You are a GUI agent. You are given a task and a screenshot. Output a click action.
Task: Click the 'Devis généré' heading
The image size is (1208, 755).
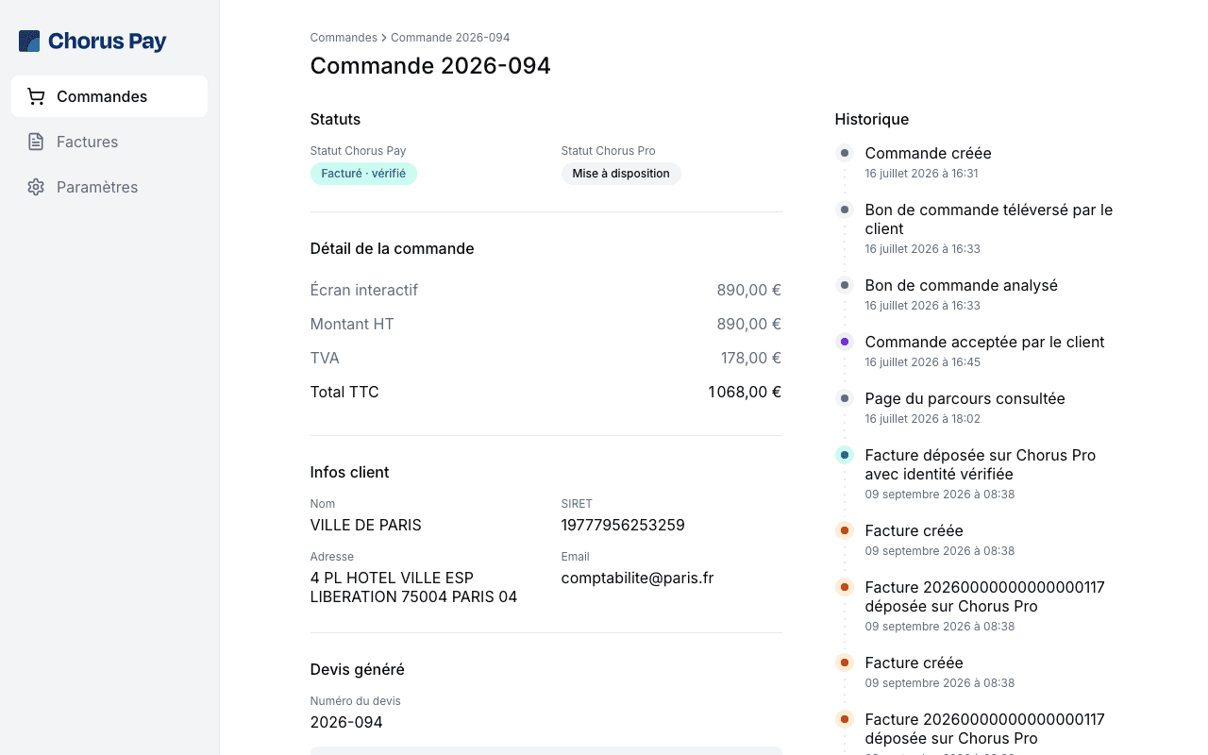(x=358, y=669)
